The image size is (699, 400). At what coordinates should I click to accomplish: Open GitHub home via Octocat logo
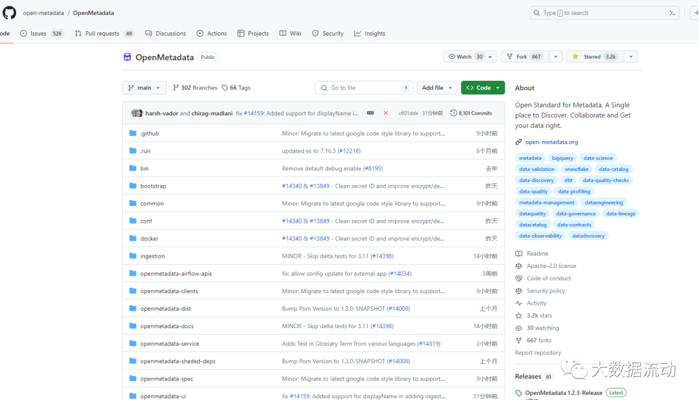click(x=9, y=12)
